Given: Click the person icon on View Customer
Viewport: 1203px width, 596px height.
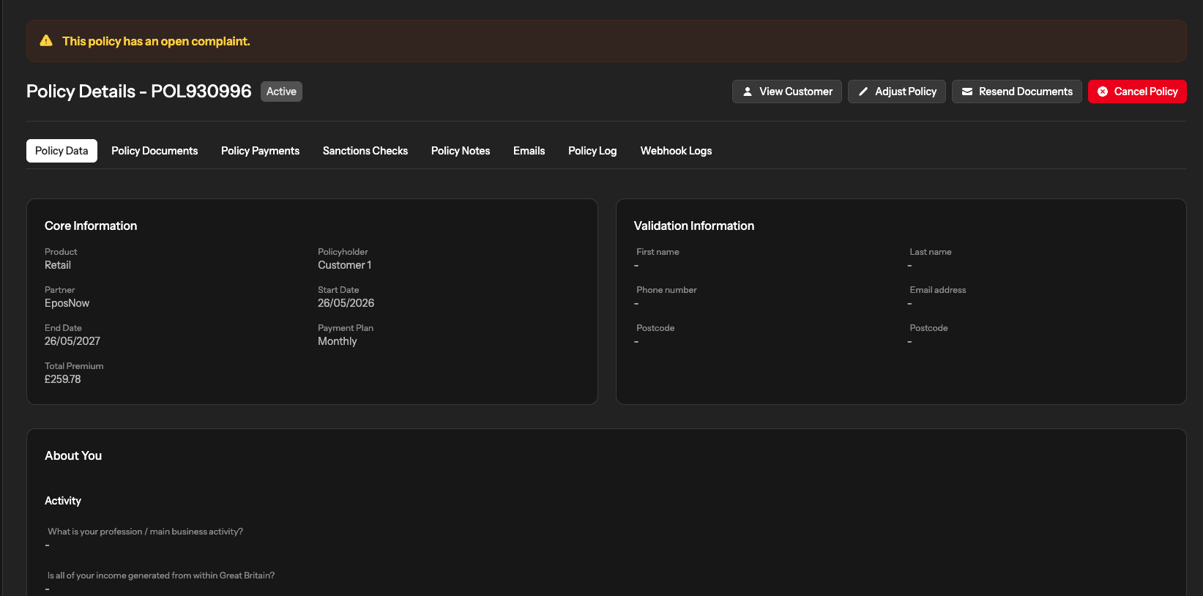Looking at the screenshot, I should tap(748, 92).
